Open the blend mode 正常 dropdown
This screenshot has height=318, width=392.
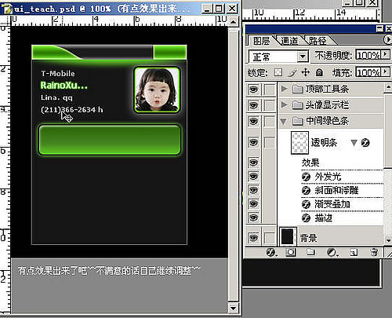[x=303, y=57]
